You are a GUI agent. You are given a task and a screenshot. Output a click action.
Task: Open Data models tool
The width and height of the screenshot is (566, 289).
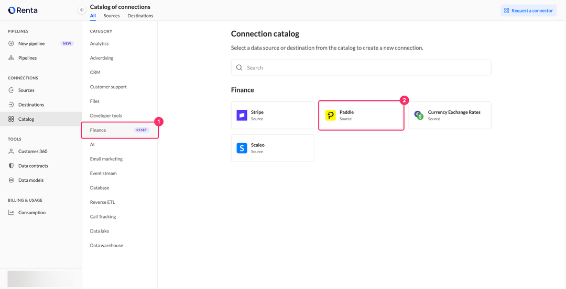41,180
